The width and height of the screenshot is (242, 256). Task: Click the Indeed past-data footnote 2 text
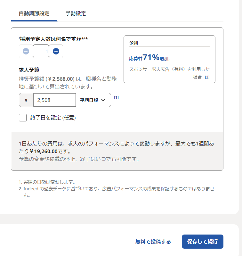[x=118, y=189]
